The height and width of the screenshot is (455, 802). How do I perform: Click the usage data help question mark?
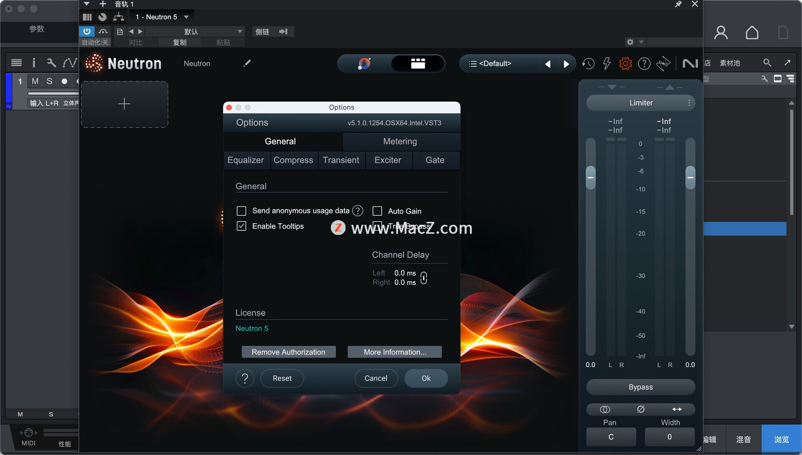pyautogui.click(x=358, y=211)
